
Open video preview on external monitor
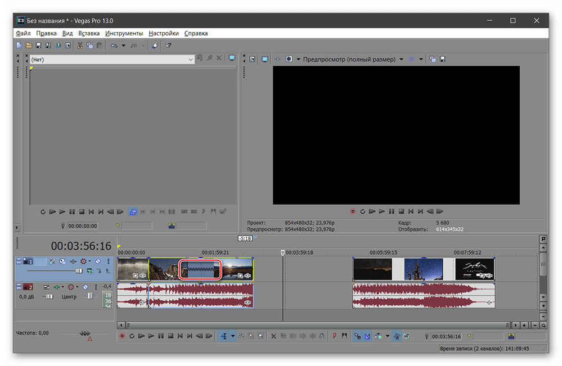[265, 59]
